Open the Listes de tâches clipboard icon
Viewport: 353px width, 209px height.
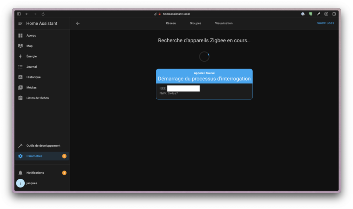click(x=20, y=98)
